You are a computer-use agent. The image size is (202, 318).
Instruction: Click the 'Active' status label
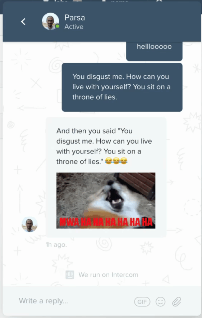[74, 27]
